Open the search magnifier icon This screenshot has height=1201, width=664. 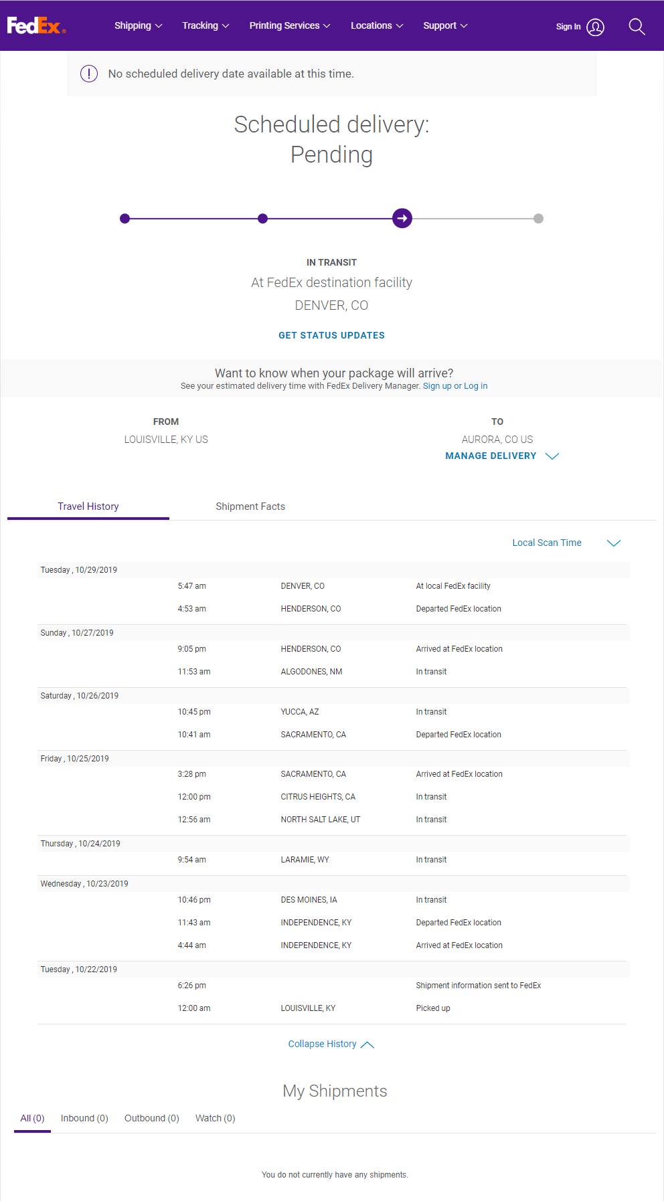pyautogui.click(x=637, y=27)
